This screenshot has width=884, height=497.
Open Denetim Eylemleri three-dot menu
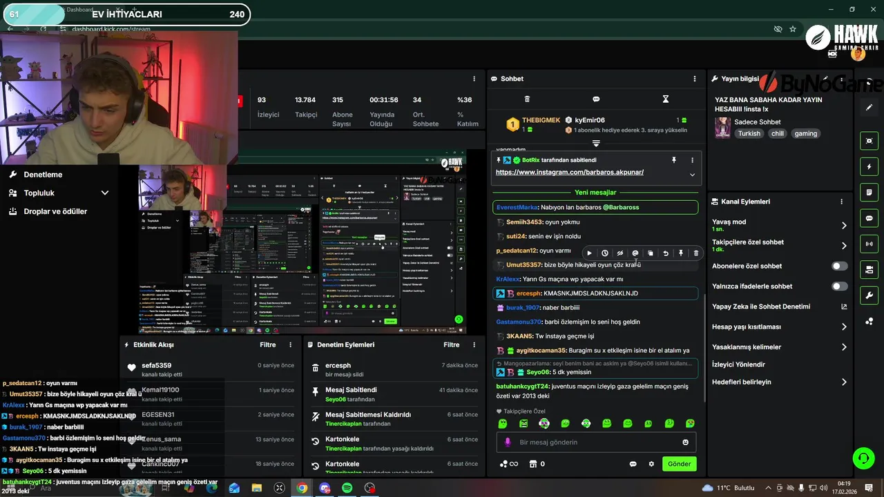click(x=474, y=344)
